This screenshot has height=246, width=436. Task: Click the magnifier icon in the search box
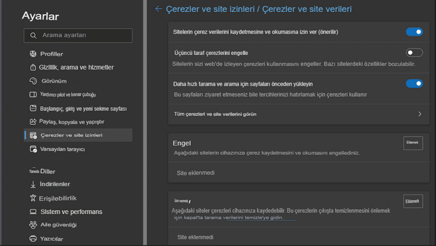click(33, 35)
